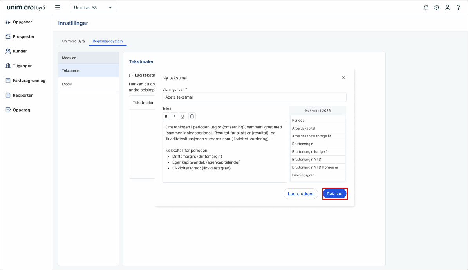The image size is (468, 270).
Task: Open notifications bell
Action: (426, 7)
